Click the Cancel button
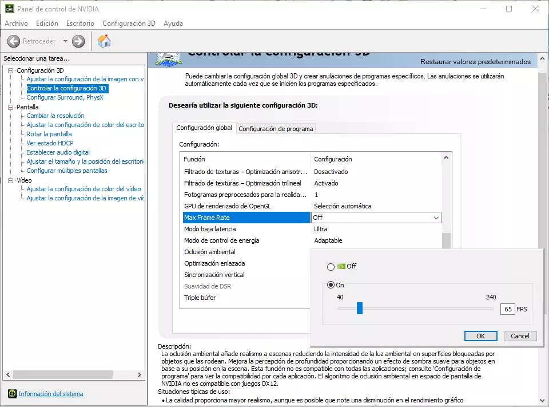The width and height of the screenshot is (549, 407). click(x=520, y=336)
